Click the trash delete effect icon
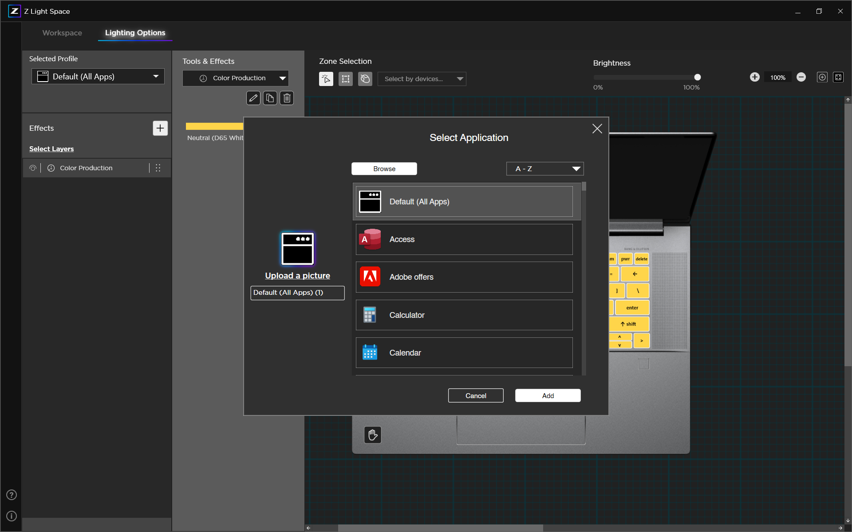Image resolution: width=852 pixels, height=532 pixels. [287, 98]
